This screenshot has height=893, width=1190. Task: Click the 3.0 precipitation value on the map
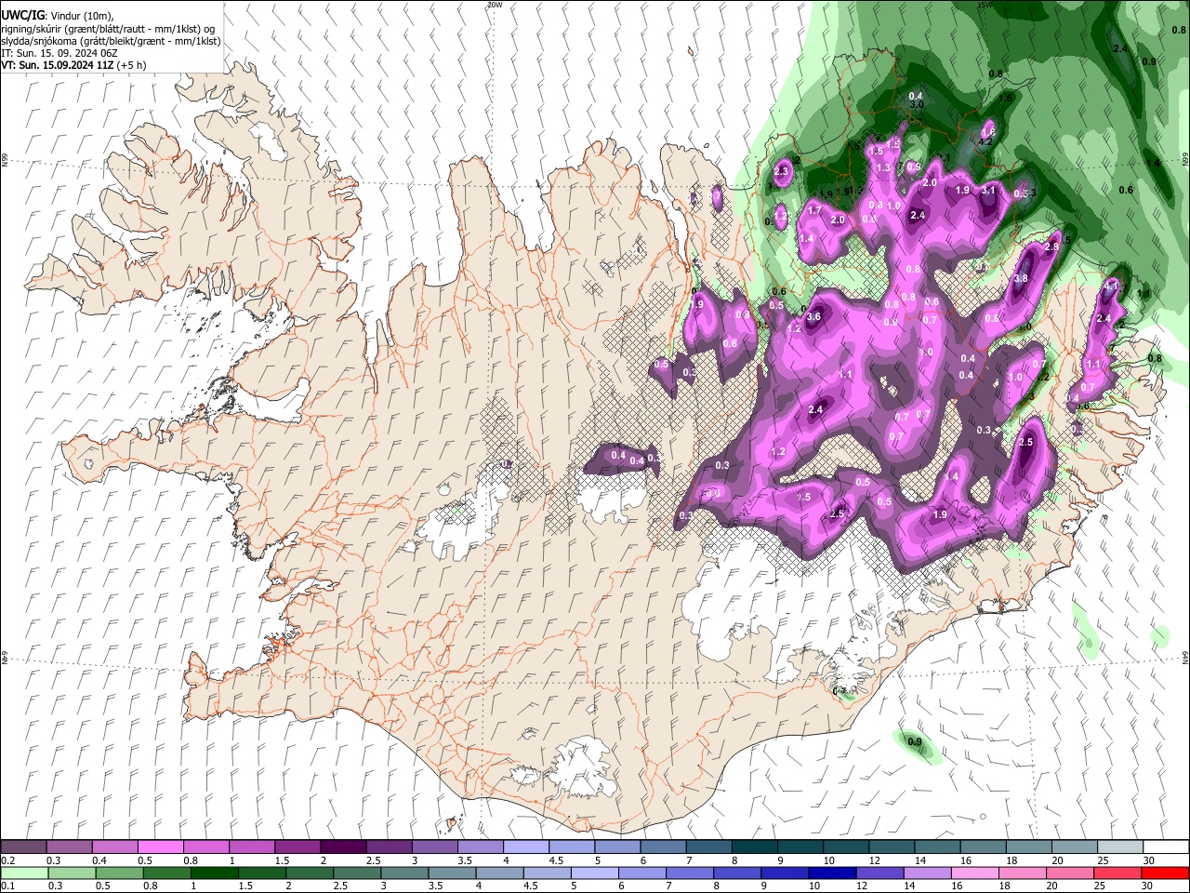click(916, 105)
